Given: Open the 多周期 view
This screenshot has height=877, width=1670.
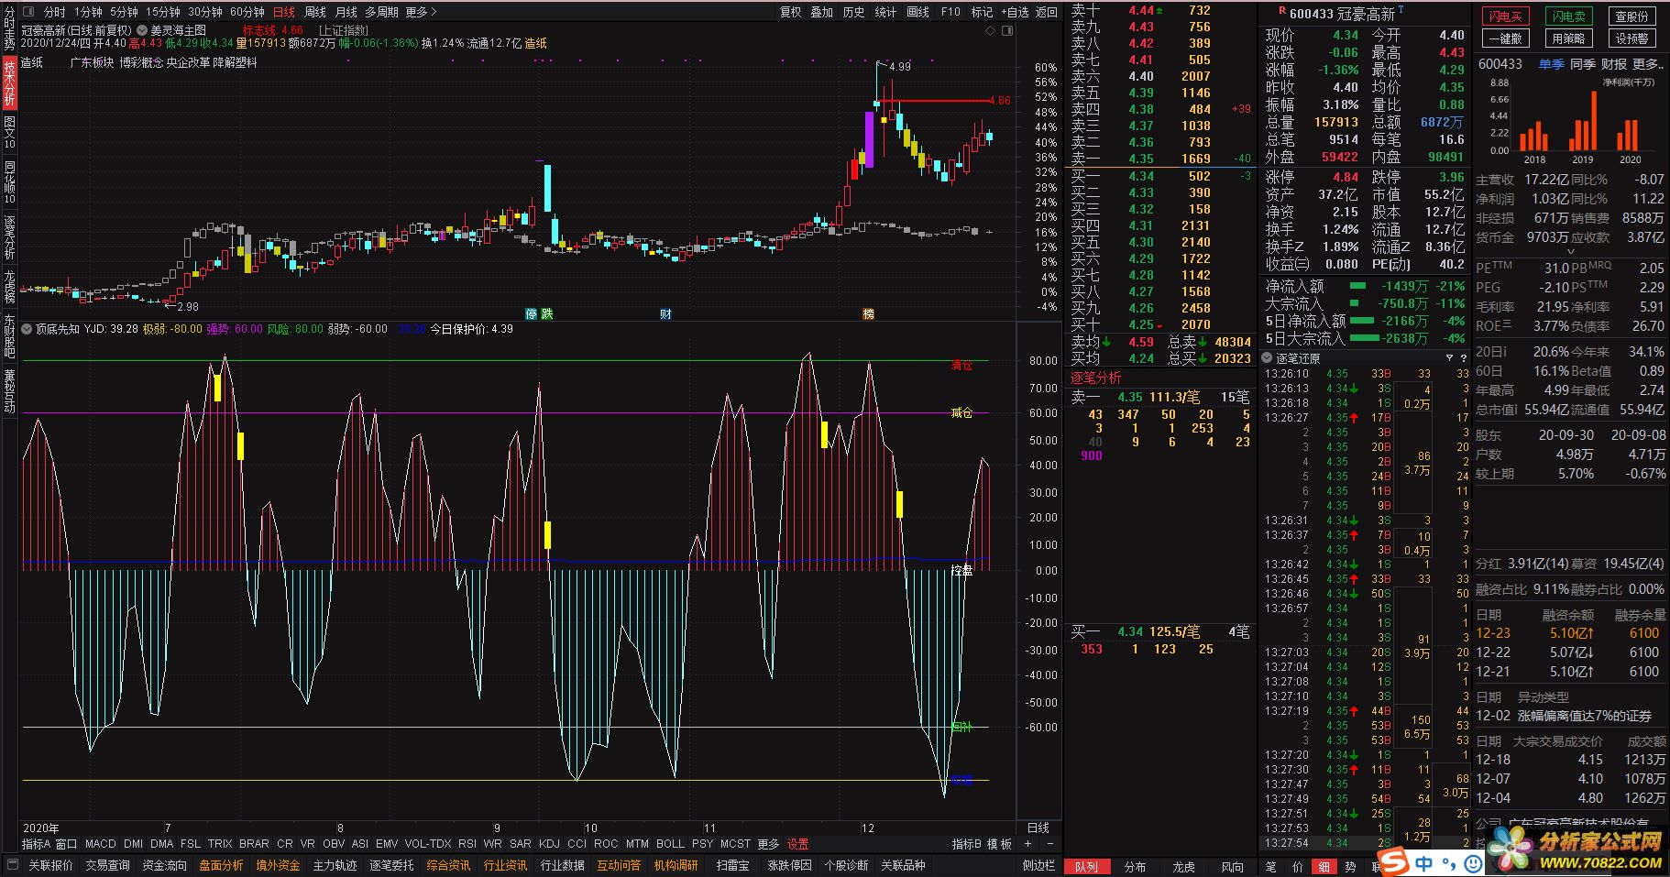Looking at the screenshot, I should coord(381,12).
